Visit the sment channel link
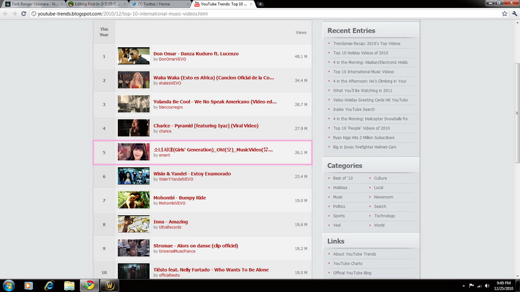520x292 pixels. tap(164, 155)
